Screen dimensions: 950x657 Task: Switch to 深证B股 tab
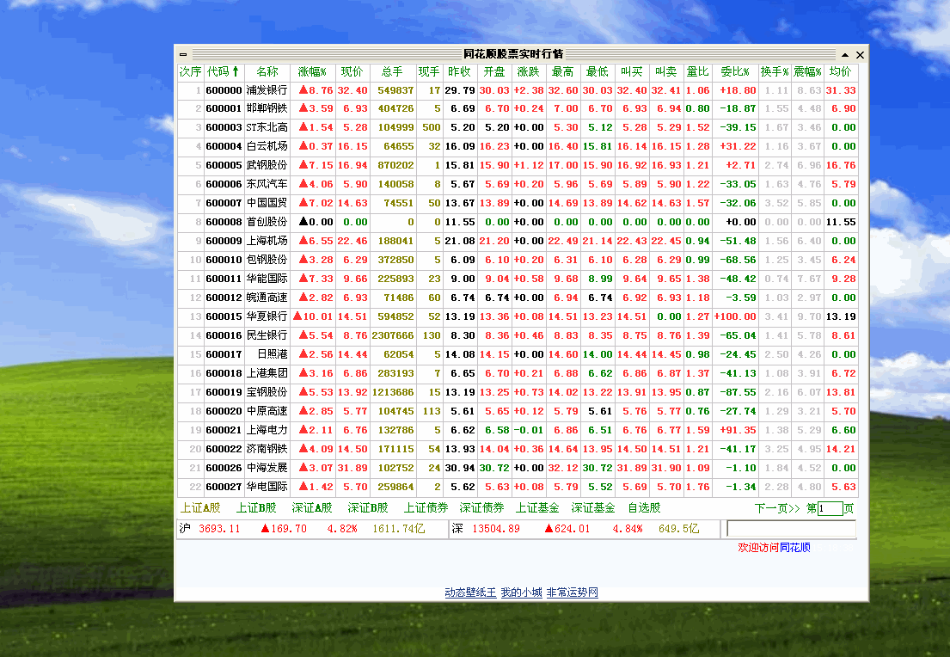[368, 508]
